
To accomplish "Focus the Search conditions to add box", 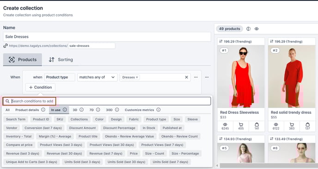I will click(x=107, y=101).
